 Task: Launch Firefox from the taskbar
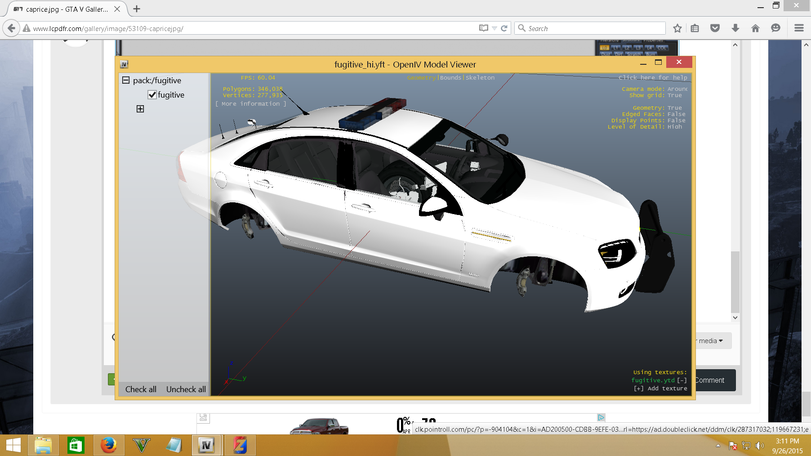click(x=108, y=446)
